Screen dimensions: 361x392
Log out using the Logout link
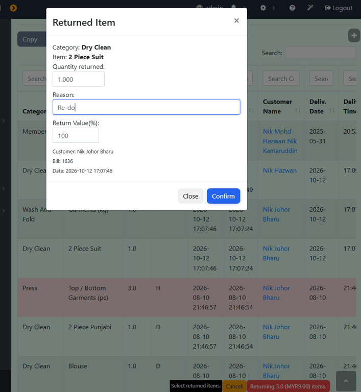[339, 8]
